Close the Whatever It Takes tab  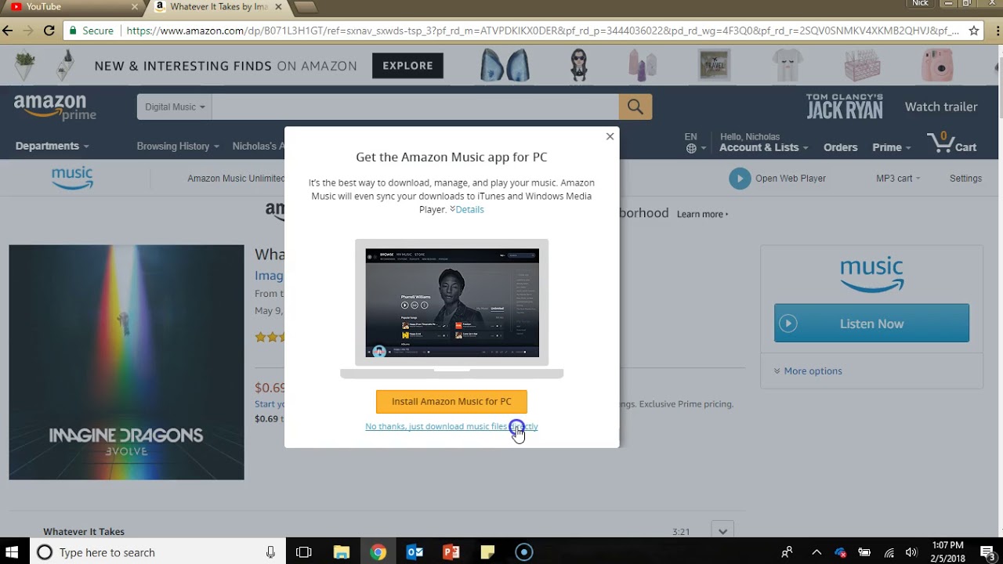[278, 7]
